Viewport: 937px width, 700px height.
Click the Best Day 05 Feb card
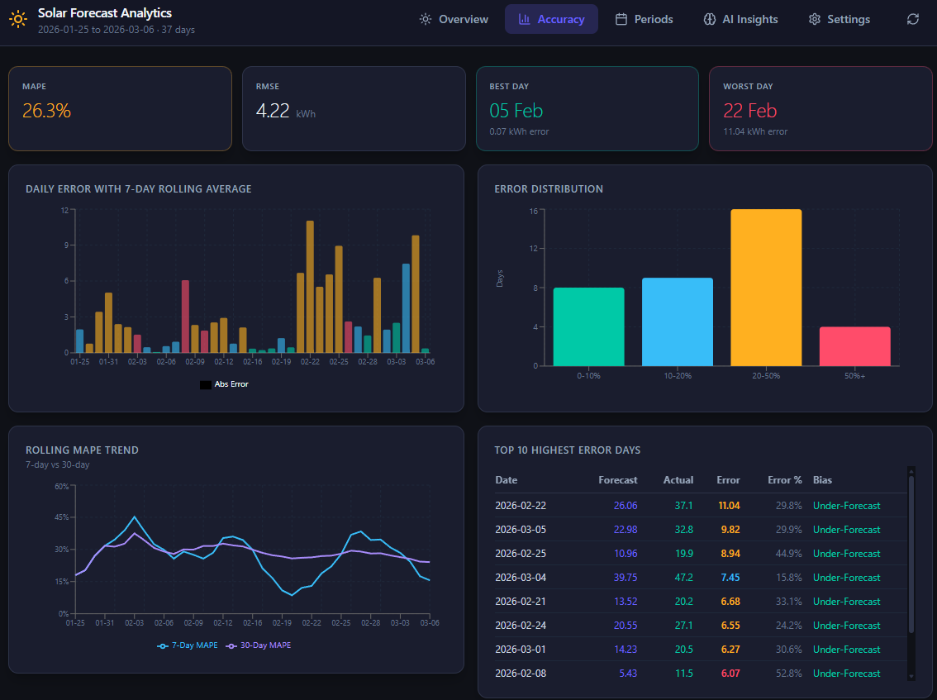(587, 108)
